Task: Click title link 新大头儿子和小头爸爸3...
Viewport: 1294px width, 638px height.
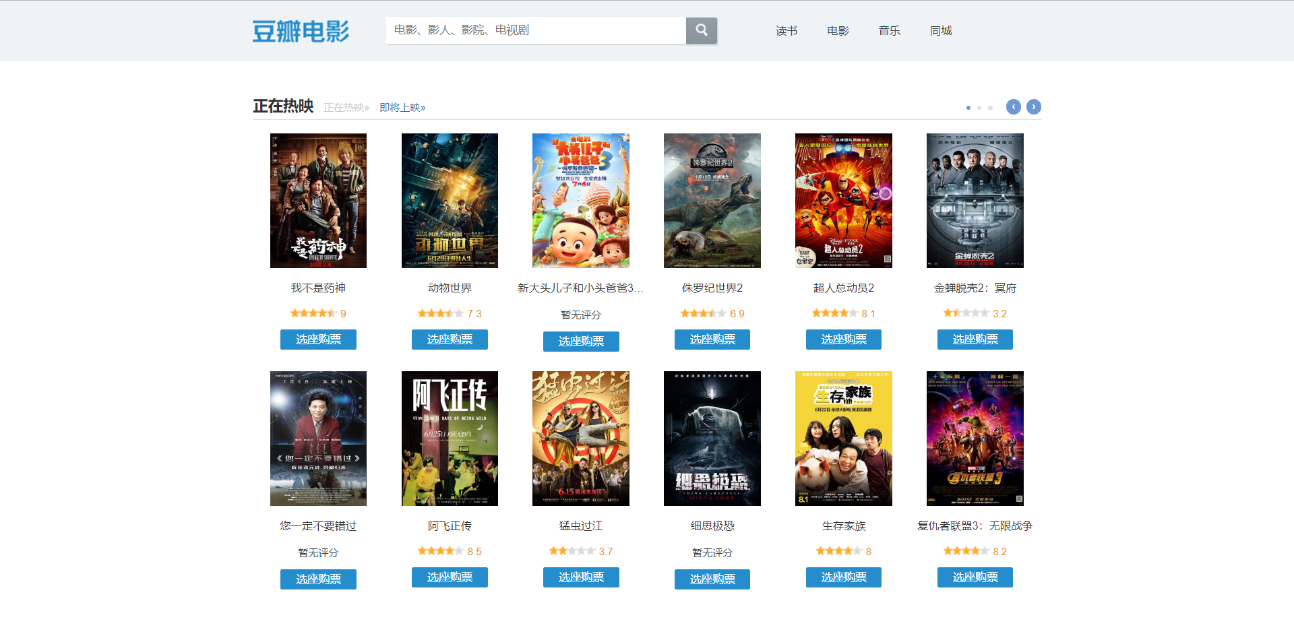Action: [x=581, y=288]
